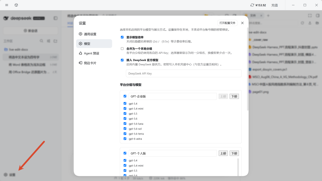Toggle the 显示模型倍率 checkbox
Viewport: 322px width, 181px height.
click(122, 37)
